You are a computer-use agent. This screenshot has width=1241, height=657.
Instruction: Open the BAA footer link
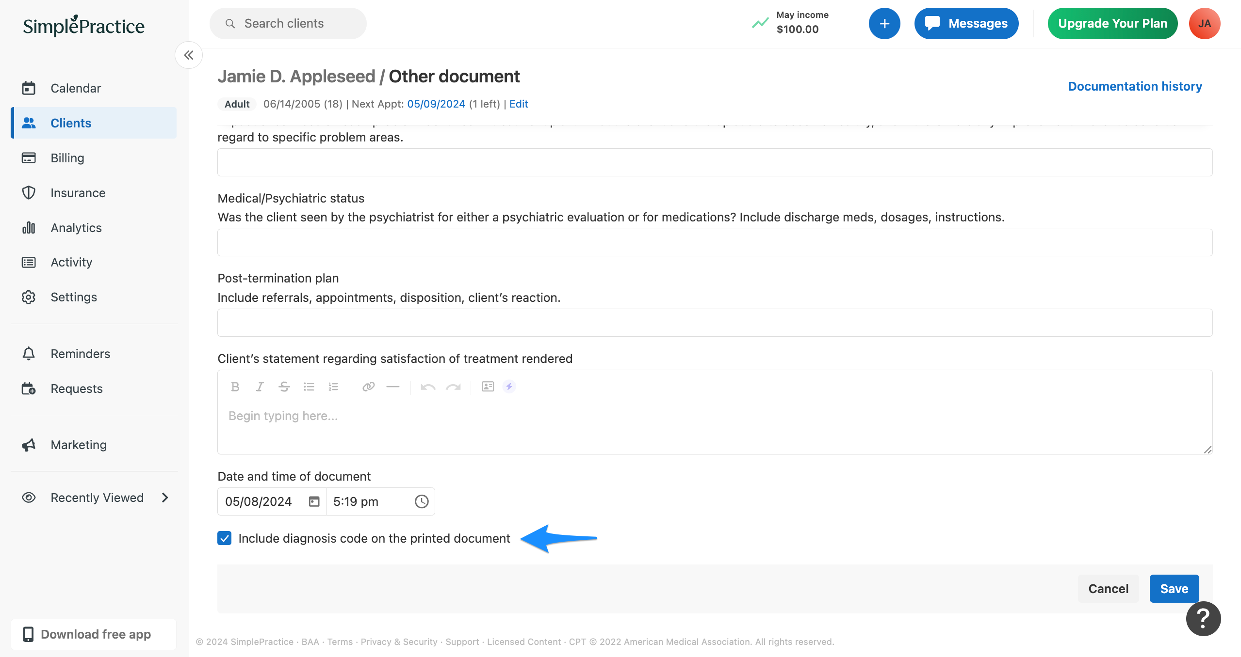310,641
